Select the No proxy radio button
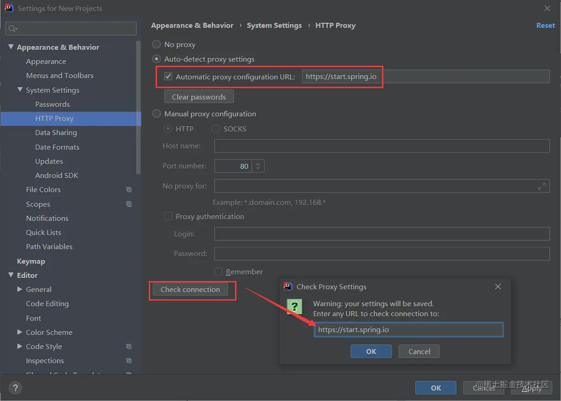 click(x=157, y=44)
